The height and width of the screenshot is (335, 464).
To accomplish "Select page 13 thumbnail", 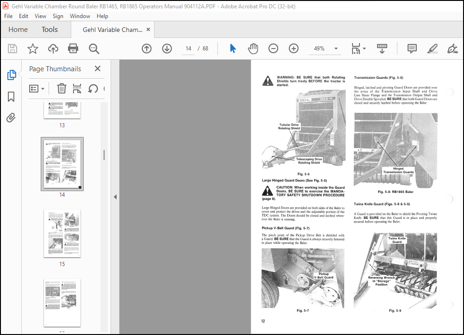I will (62, 111).
